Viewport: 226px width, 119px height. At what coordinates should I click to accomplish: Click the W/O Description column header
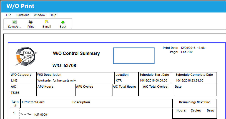[49, 75]
